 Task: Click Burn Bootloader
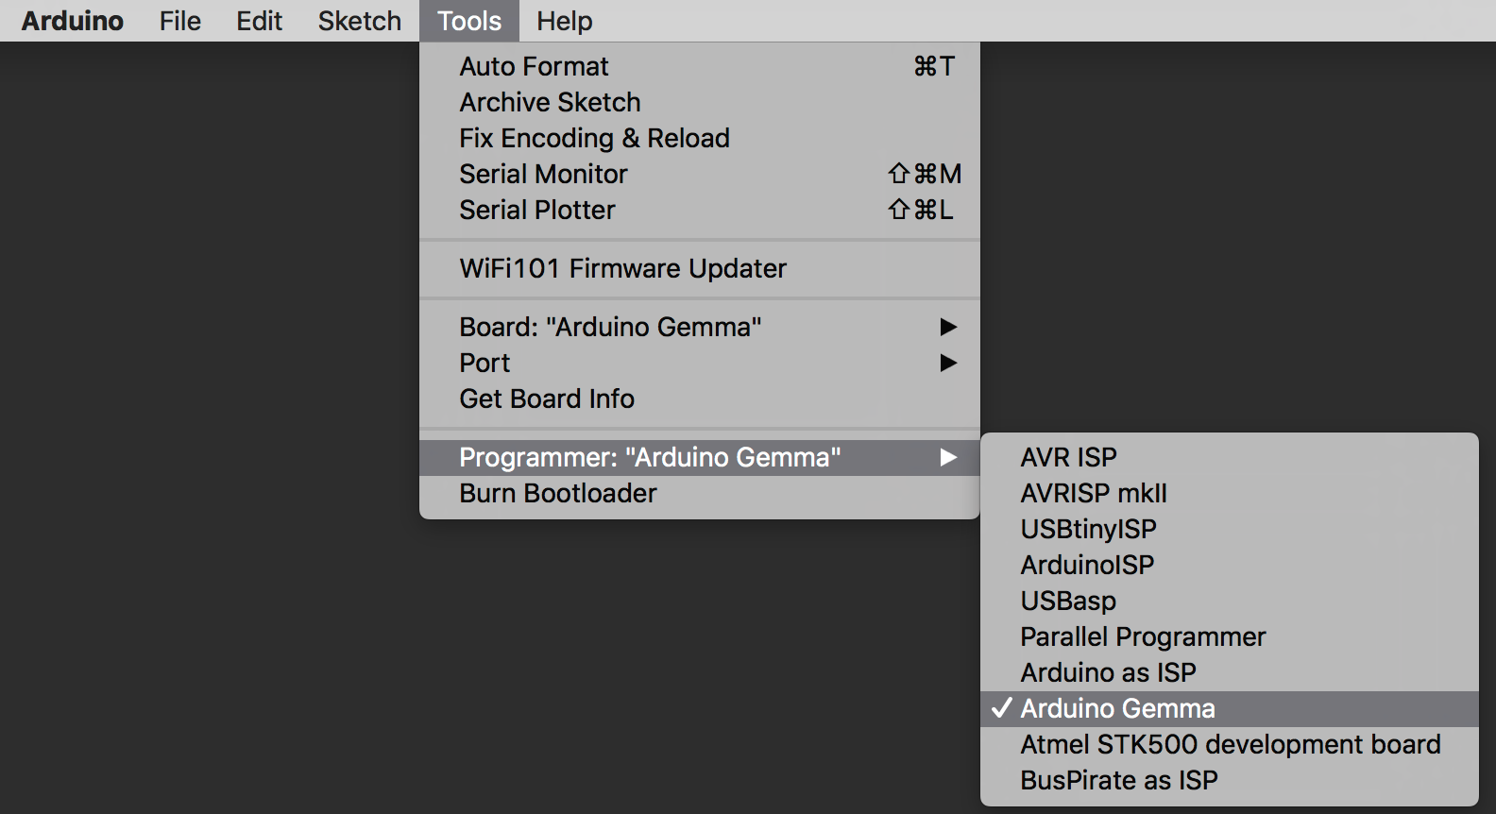[557, 493]
